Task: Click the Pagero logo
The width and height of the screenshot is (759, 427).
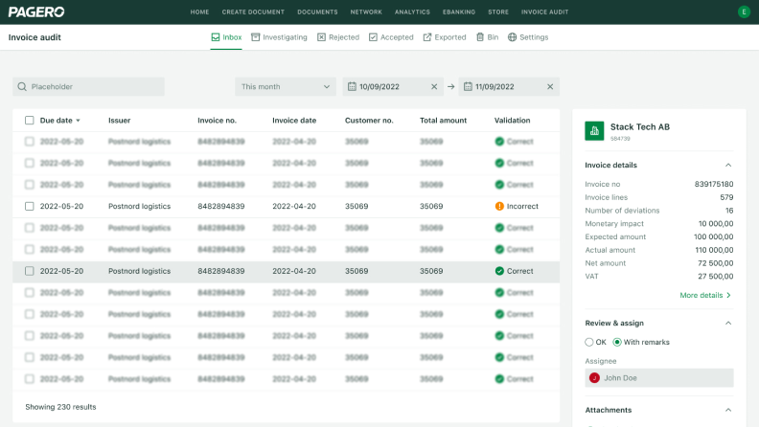Action: pyautogui.click(x=36, y=11)
